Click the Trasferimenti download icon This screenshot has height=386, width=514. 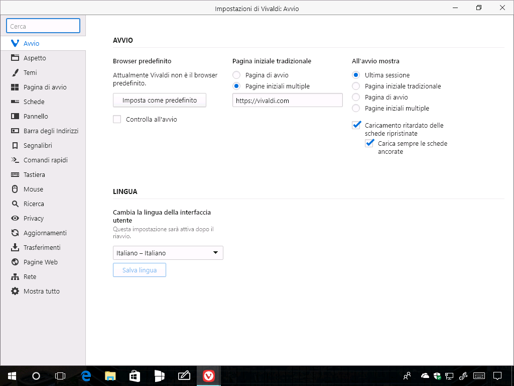[x=15, y=247]
